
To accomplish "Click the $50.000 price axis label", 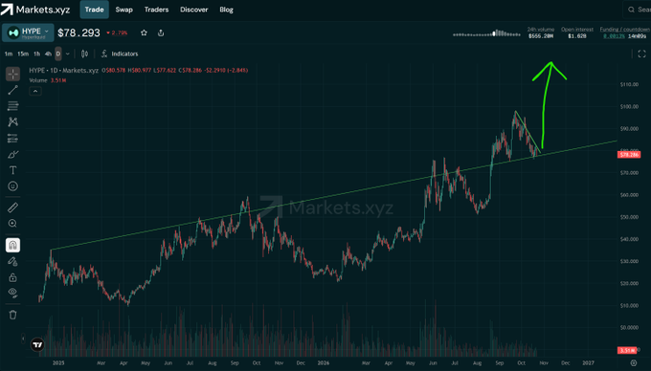I will 629,217.
